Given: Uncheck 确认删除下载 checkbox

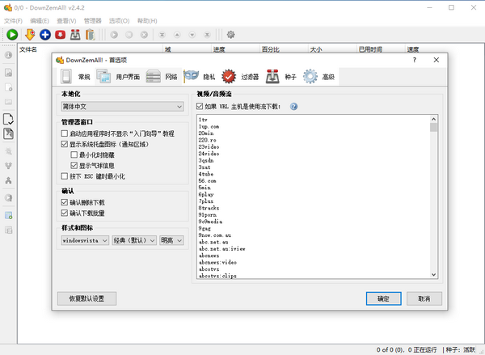Looking at the screenshot, I should 65,202.
